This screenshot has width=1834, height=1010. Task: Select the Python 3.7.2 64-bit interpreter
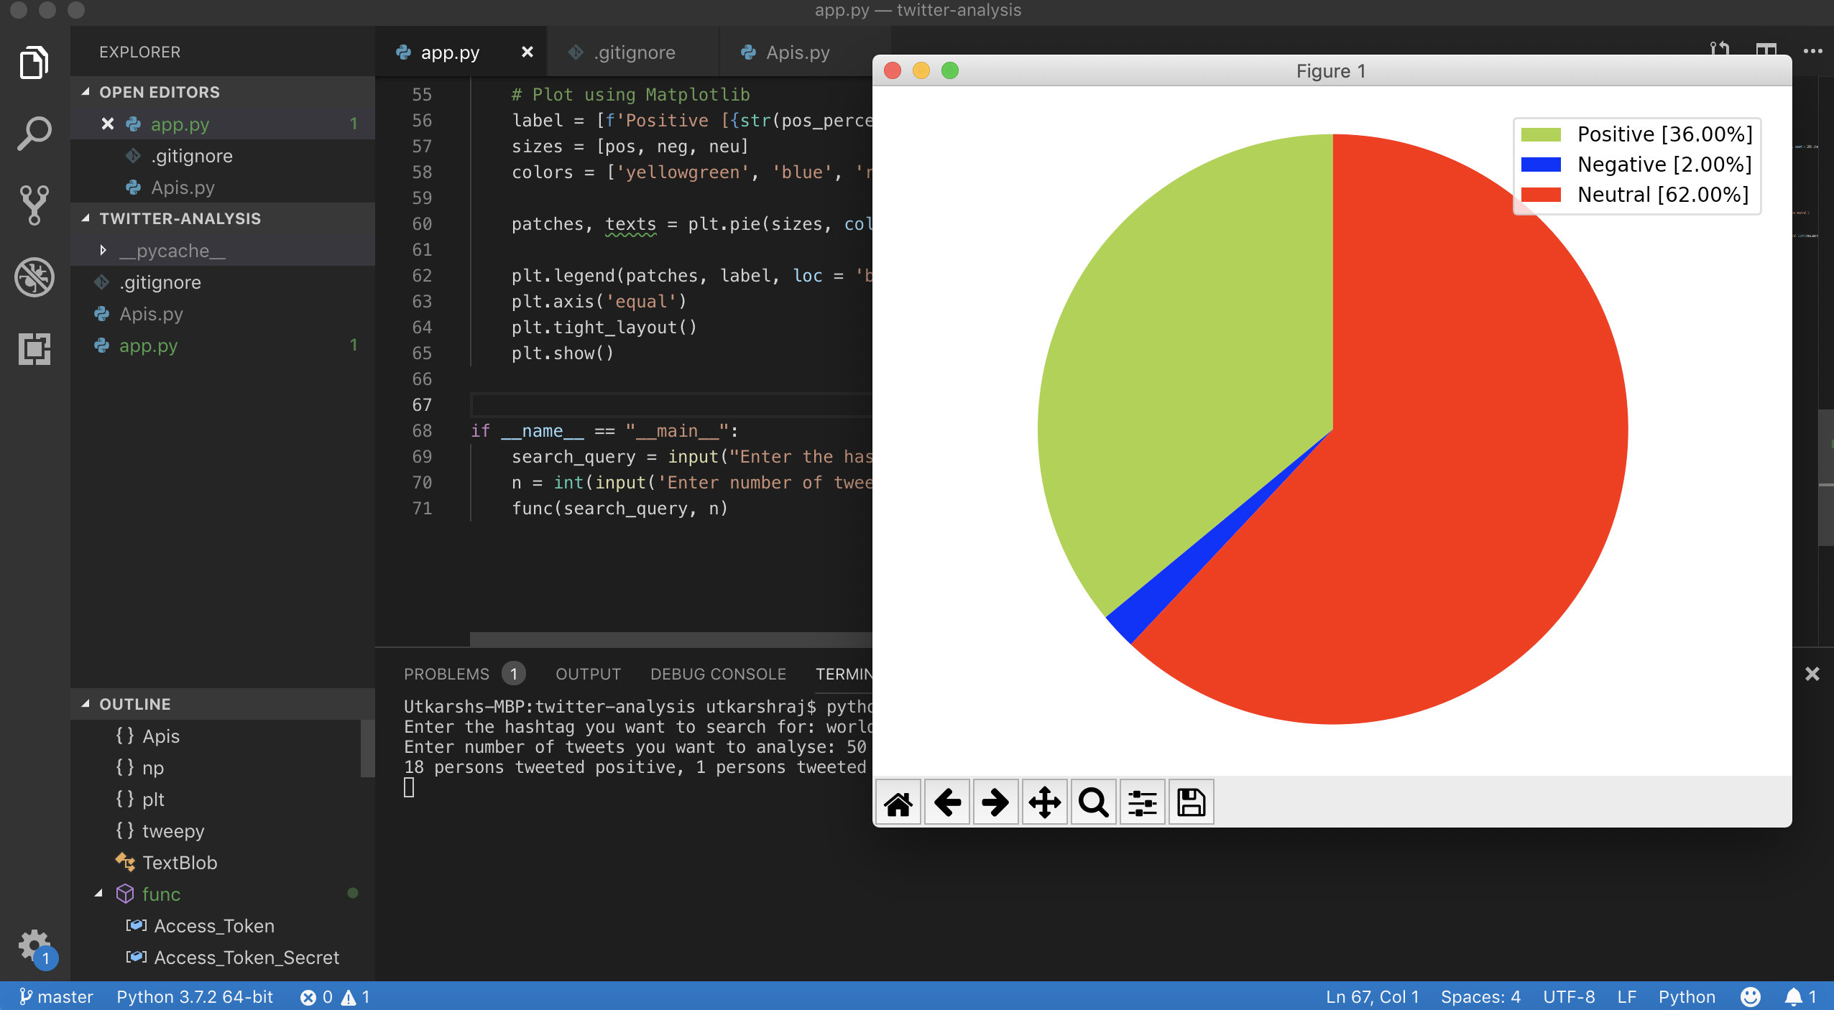coord(195,996)
